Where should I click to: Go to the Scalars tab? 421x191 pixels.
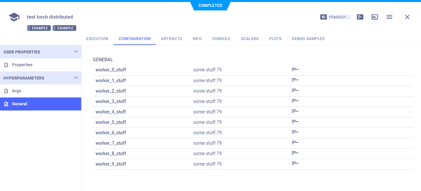(249, 39)
